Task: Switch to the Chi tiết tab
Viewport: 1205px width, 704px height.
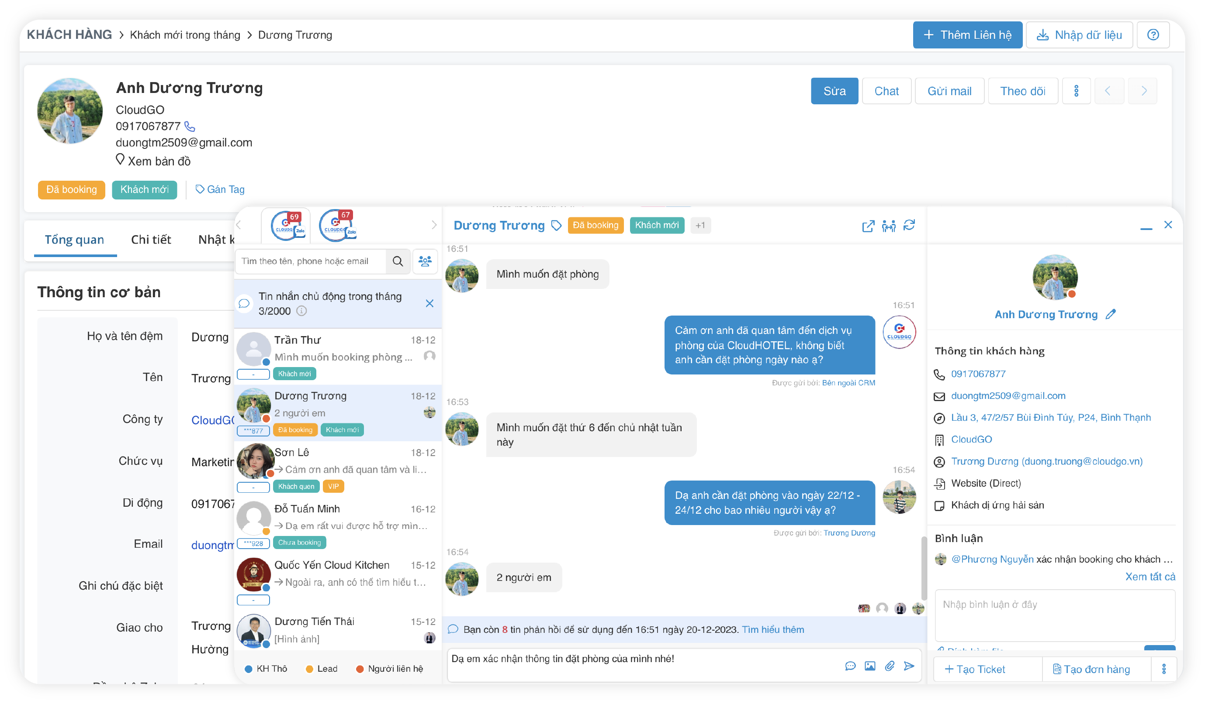Action: 151,240
